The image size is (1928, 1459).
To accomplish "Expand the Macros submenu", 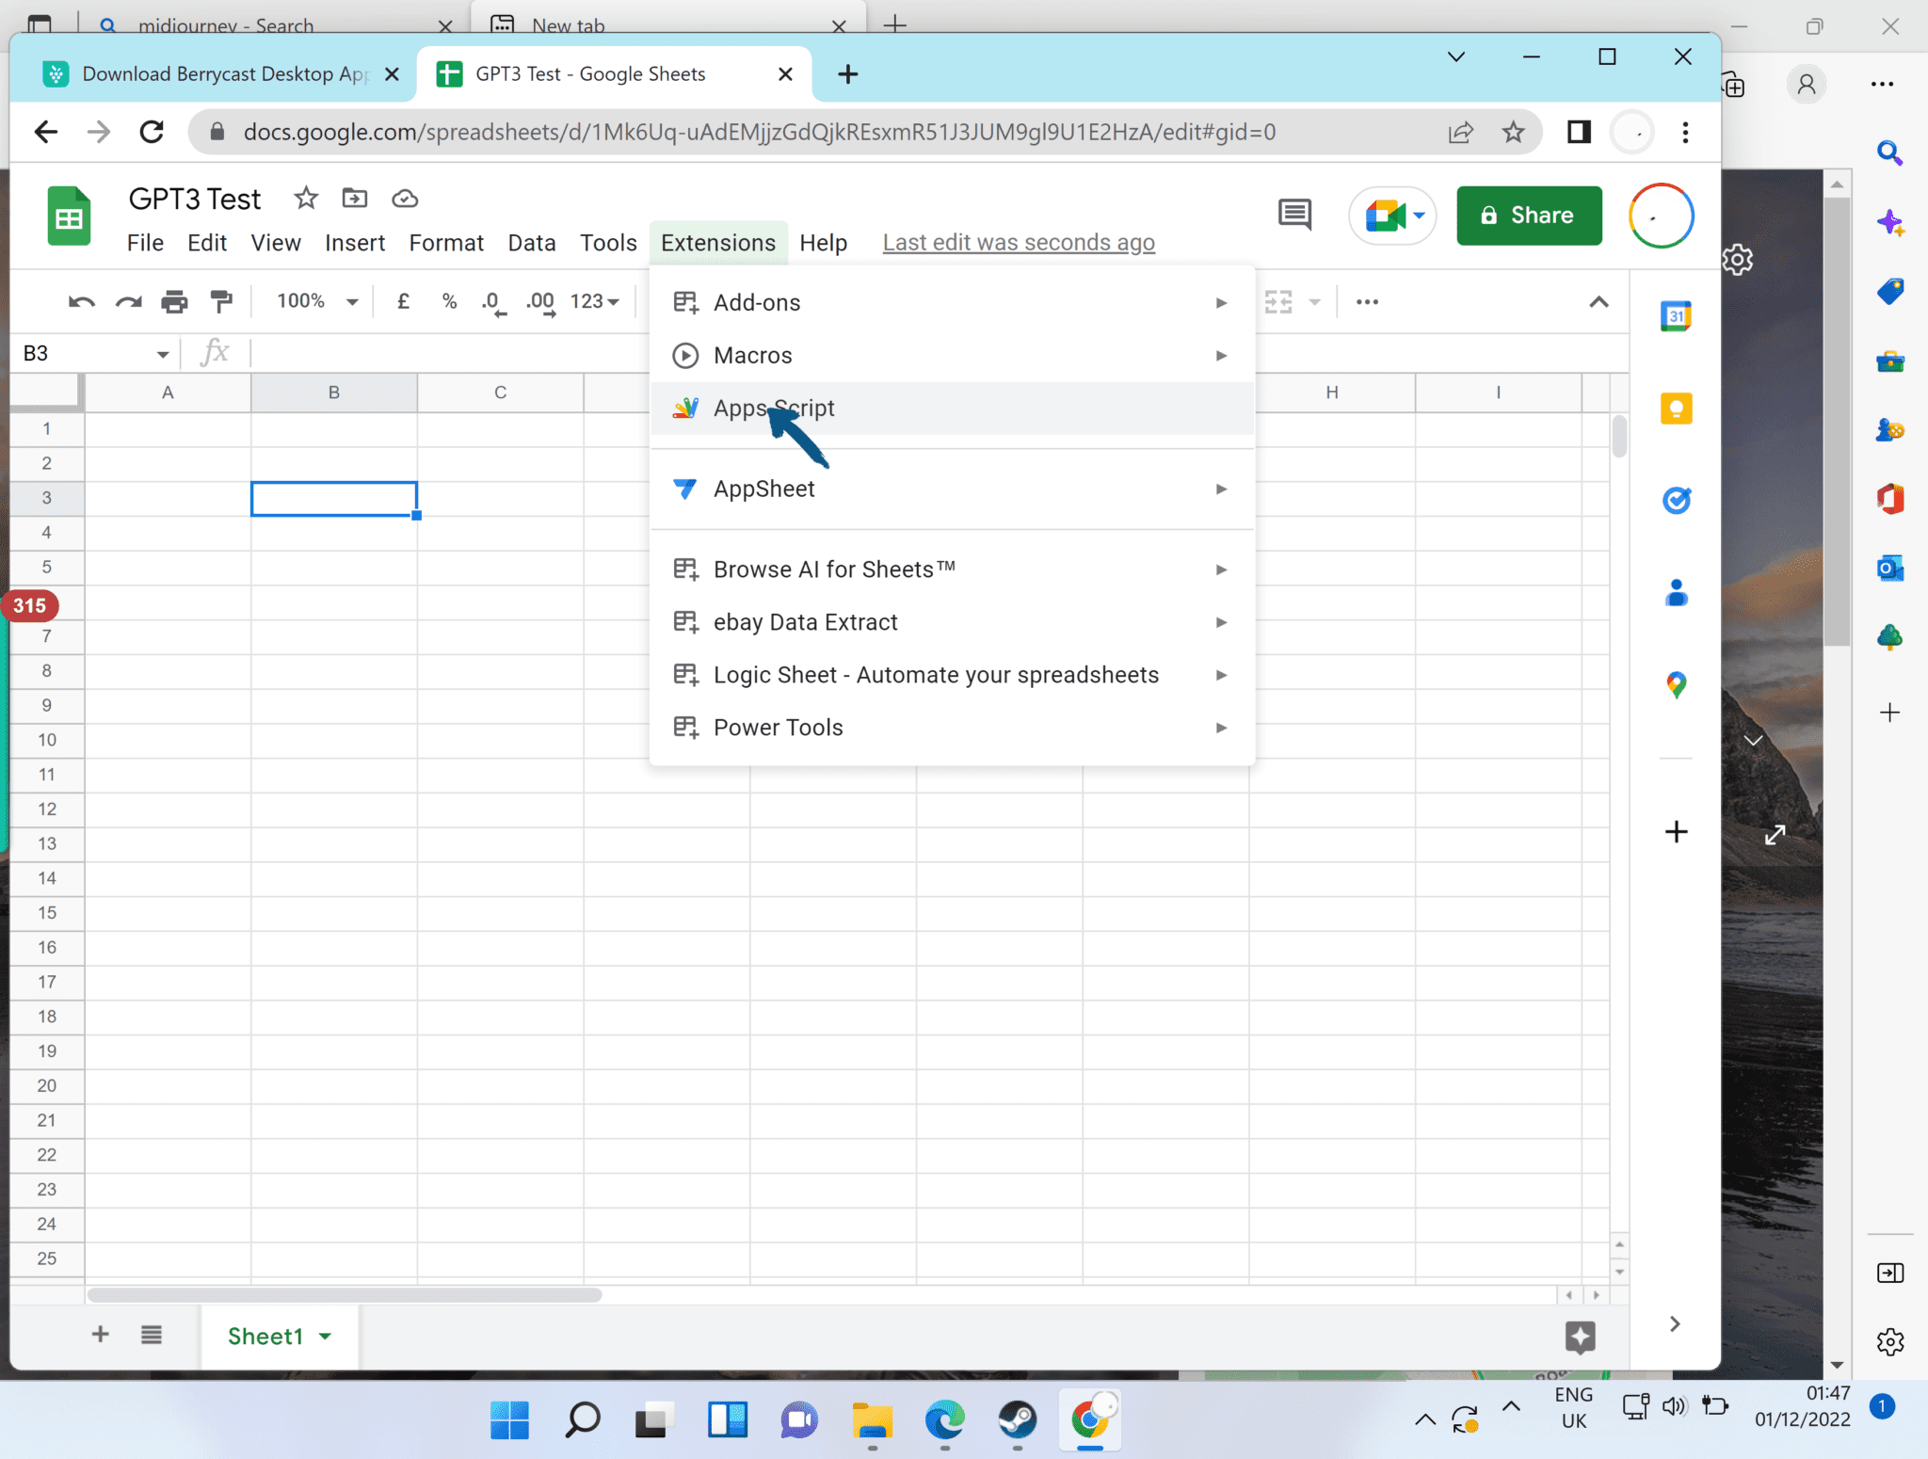I will click(x=952, y=355).
